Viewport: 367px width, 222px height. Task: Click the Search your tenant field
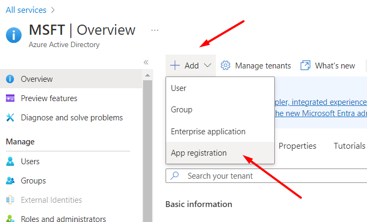pos(266,175)
